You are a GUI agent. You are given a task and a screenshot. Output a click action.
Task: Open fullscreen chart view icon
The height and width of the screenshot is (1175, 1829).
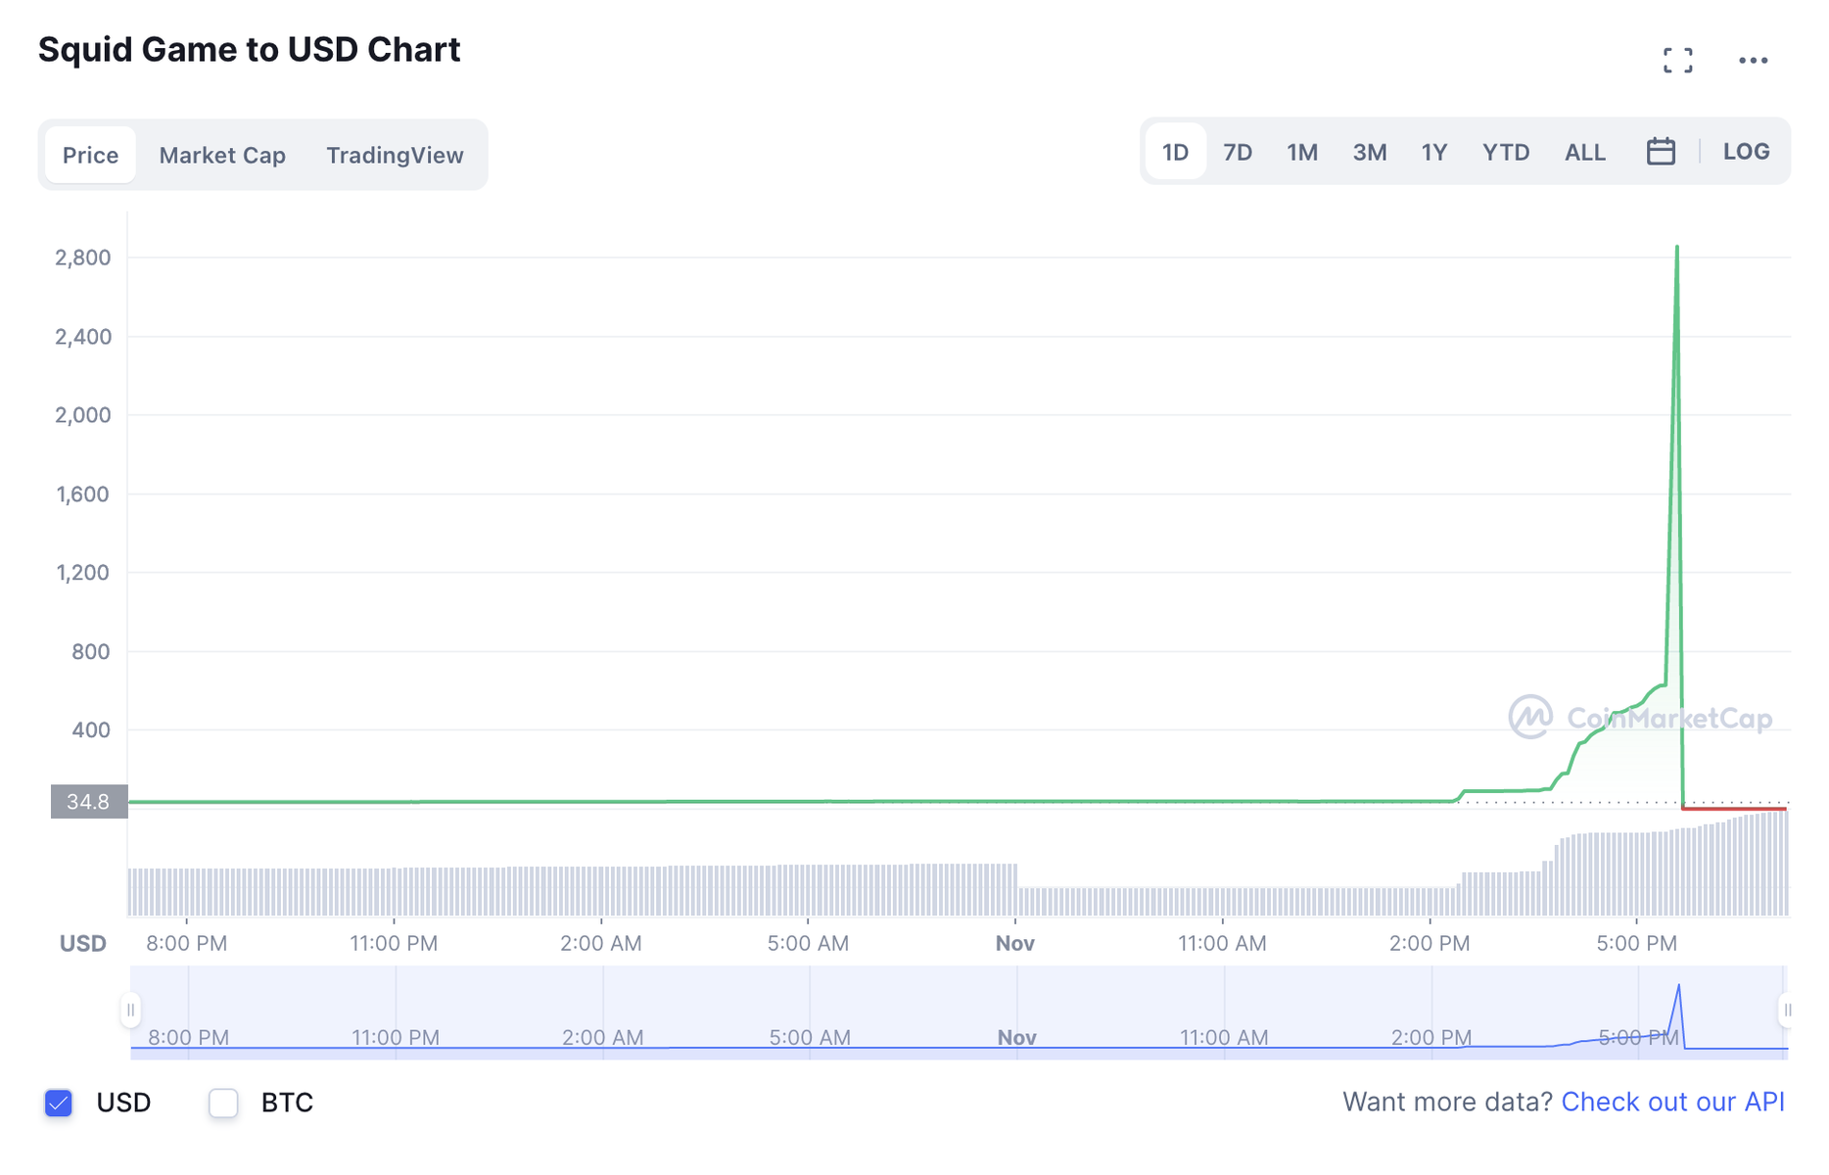pos(1677,61)
